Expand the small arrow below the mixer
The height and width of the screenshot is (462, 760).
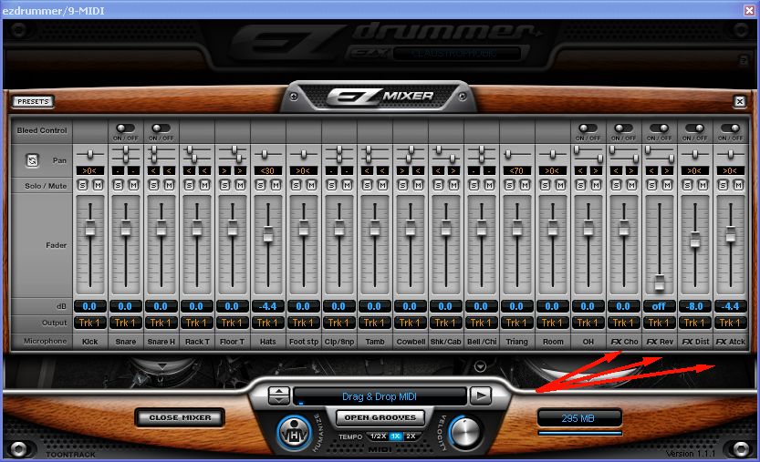pos(481,366)
